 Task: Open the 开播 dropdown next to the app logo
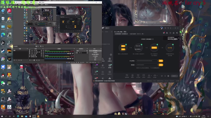tap(107, 28)
